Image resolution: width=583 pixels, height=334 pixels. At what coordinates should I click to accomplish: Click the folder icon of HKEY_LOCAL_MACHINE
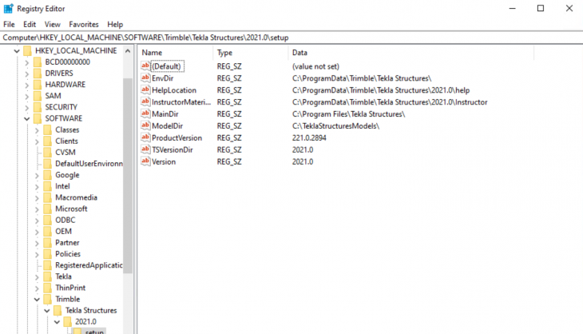point(27,50)
